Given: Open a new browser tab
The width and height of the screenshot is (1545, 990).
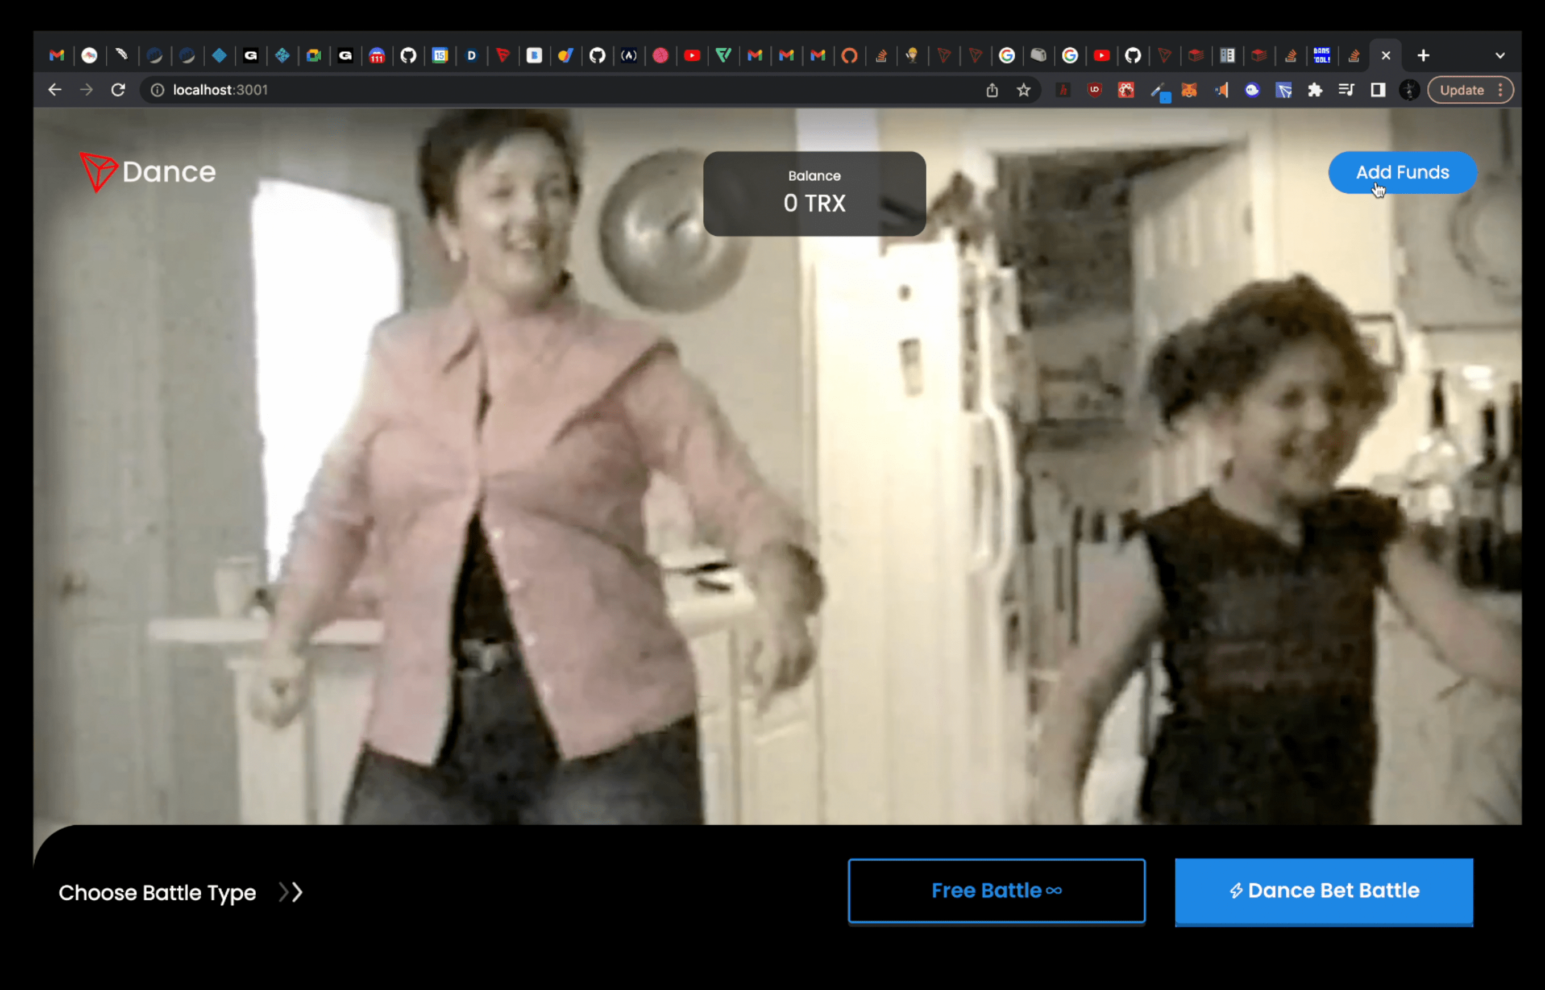Looking at the screenshot, I should (1423, 56).
